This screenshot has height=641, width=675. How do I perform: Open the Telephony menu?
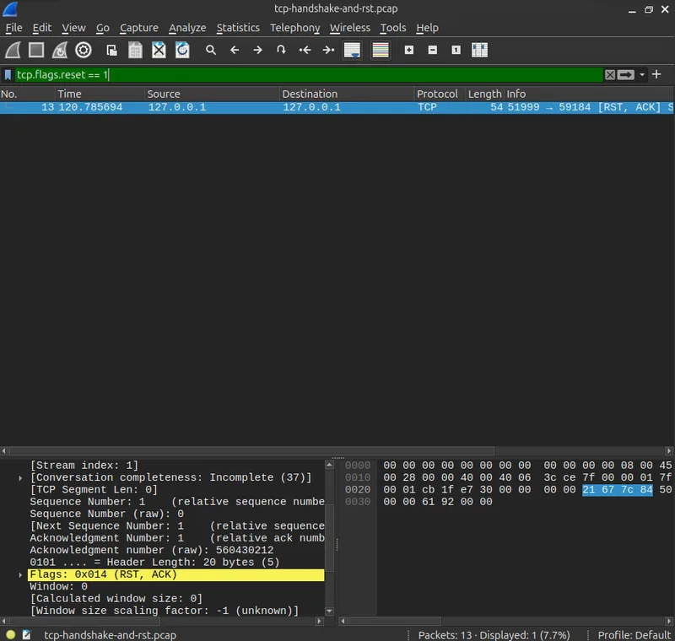294,28
